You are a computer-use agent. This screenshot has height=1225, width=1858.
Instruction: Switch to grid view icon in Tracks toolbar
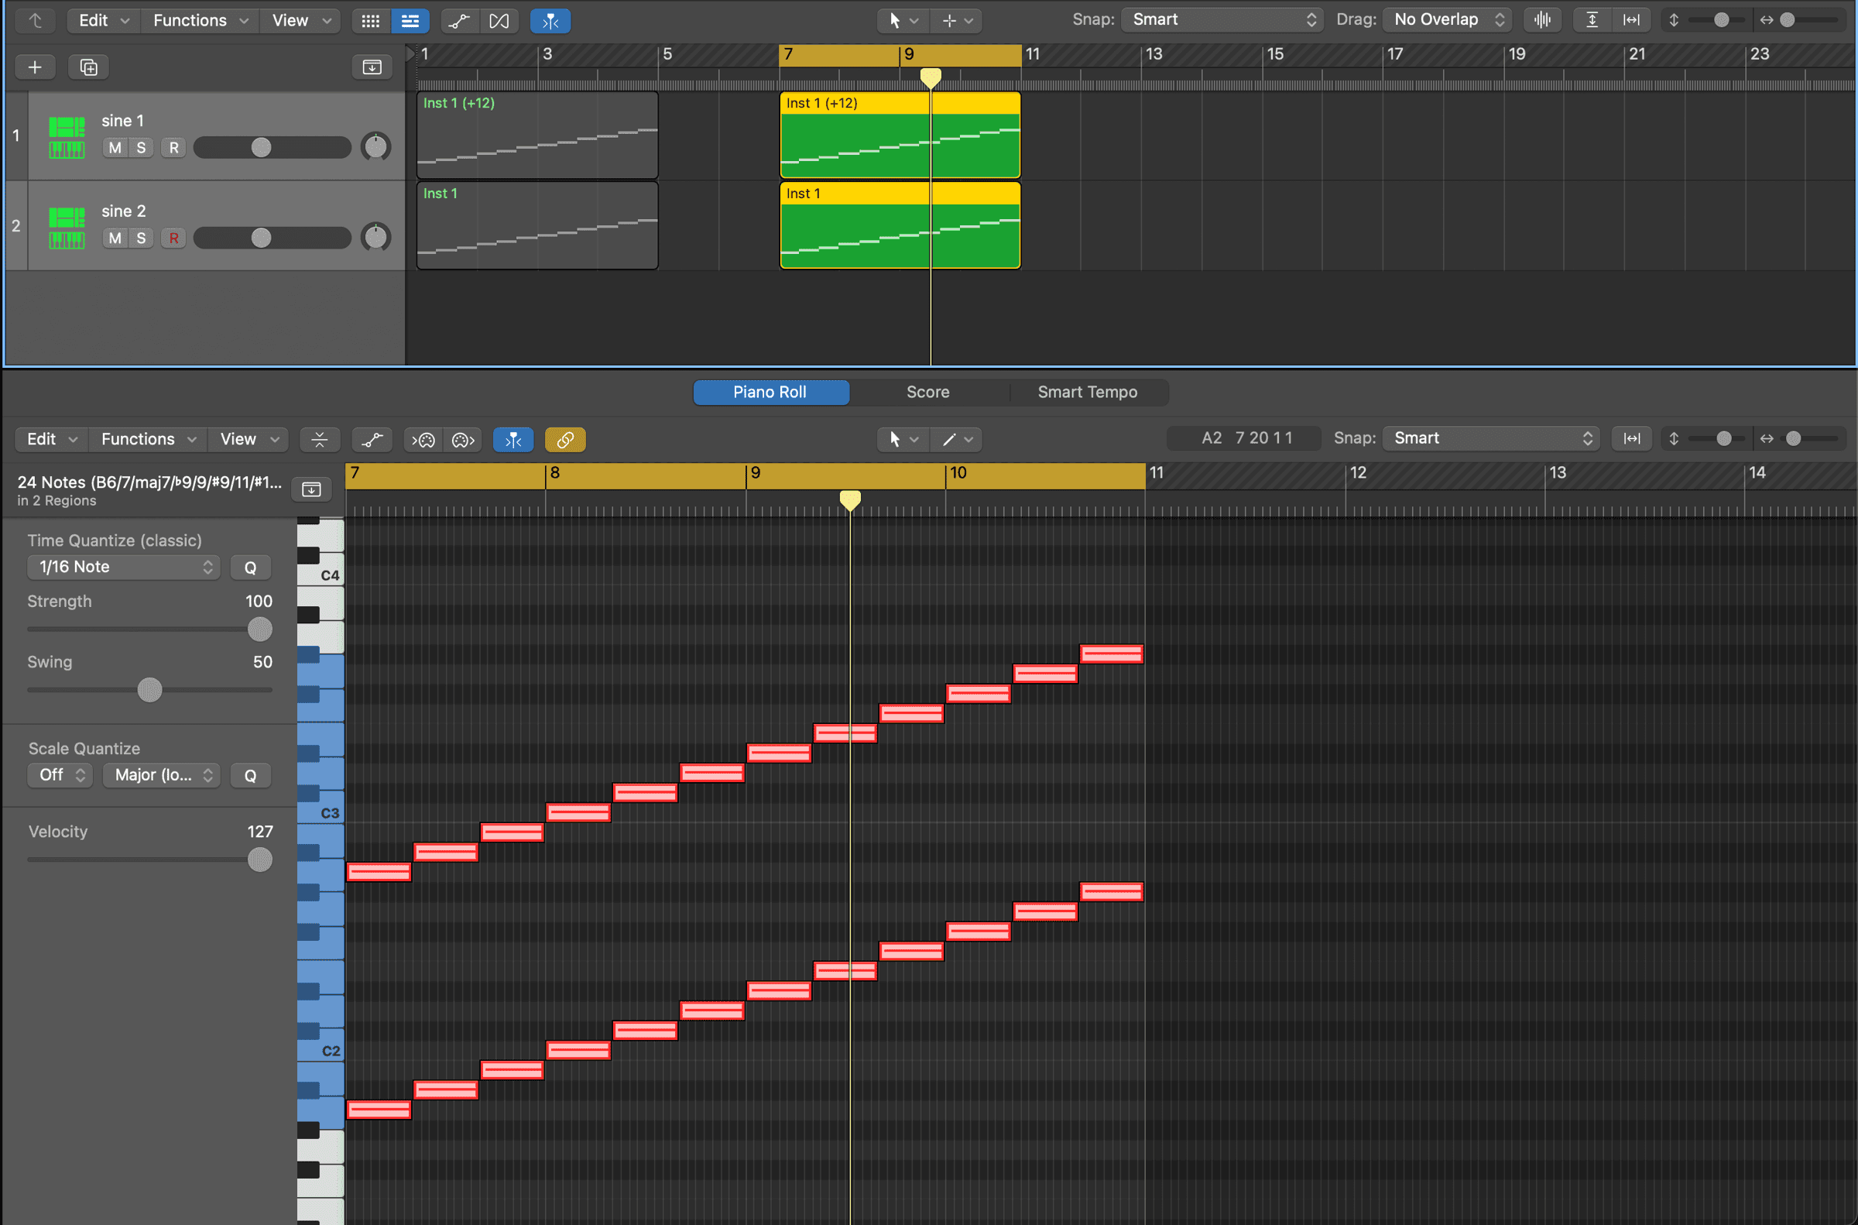[371, 21]
